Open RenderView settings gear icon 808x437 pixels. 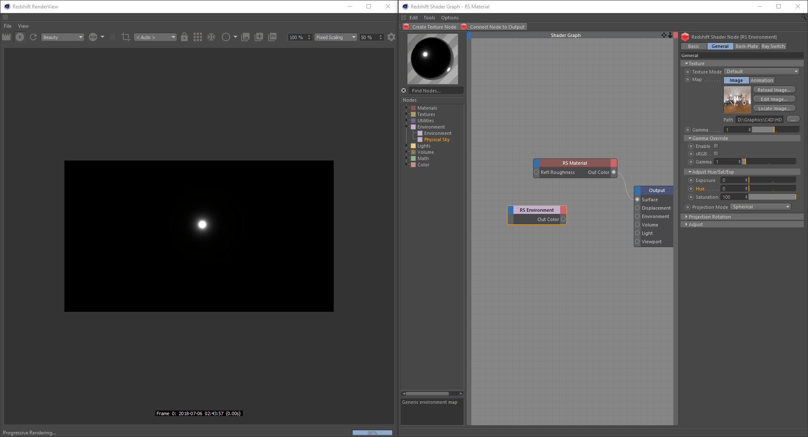(391, 37)
